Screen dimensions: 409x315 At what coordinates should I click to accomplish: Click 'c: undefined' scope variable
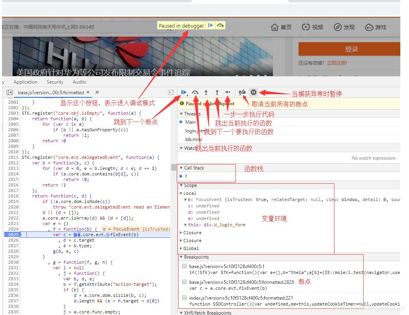[x=204, y=206]
